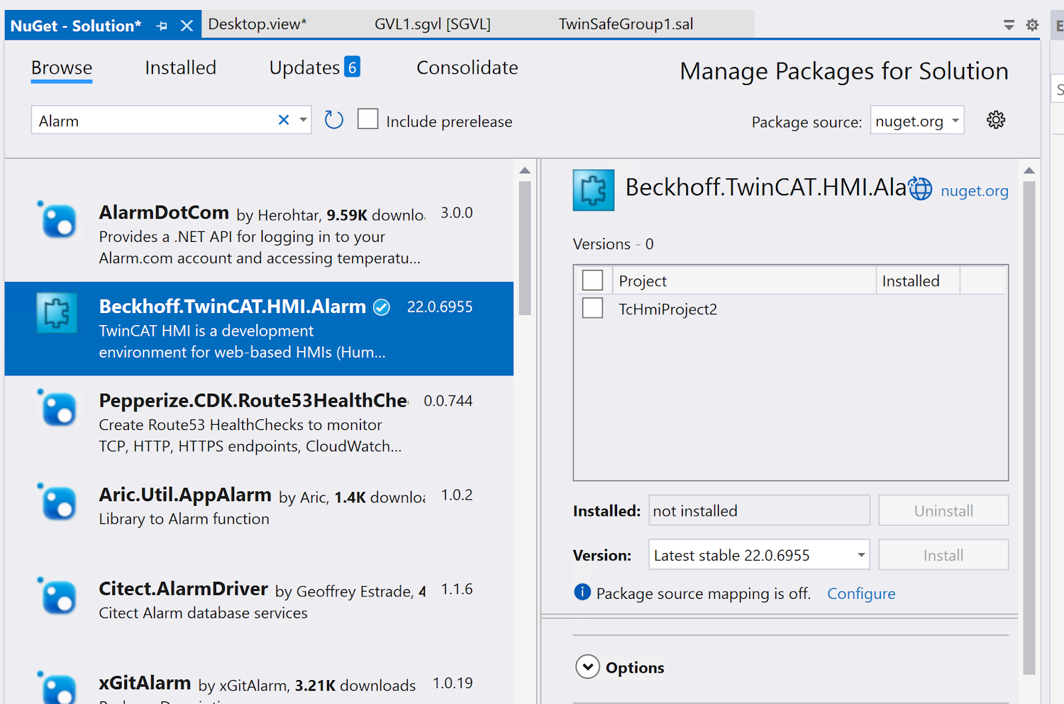This screenshot has height=704, width=1064.
Task: Select the xGitAlarm package title
Action: [145, 683]
